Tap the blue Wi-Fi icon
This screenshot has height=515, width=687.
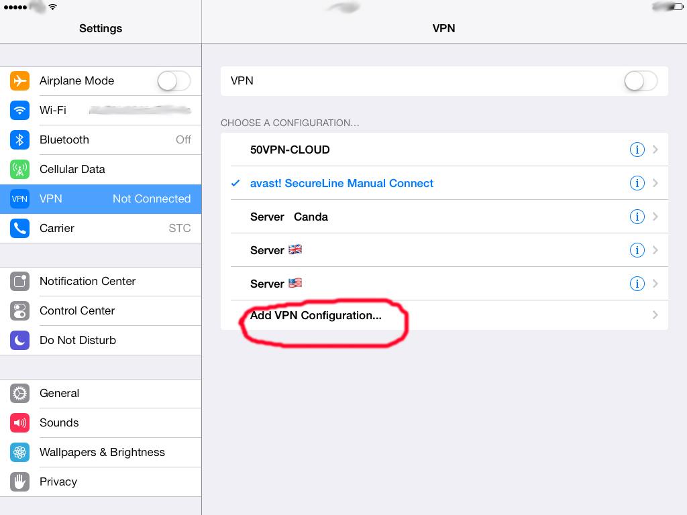pos(19,110)
